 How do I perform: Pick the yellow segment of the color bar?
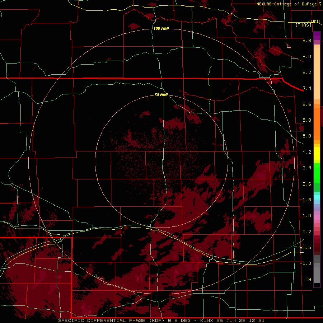click(x=317, y=154)
